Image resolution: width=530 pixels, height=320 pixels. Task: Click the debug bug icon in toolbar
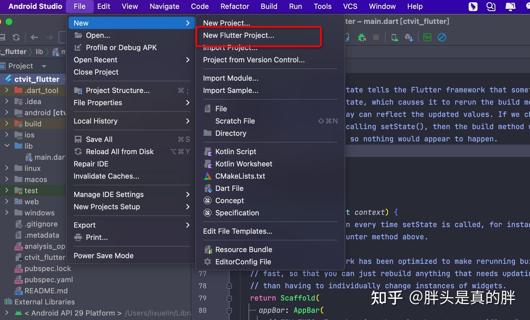click(x=362, y=37)
